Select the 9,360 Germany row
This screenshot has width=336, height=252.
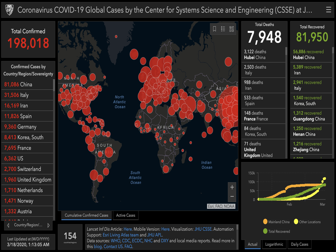click(x=27, y=127)
